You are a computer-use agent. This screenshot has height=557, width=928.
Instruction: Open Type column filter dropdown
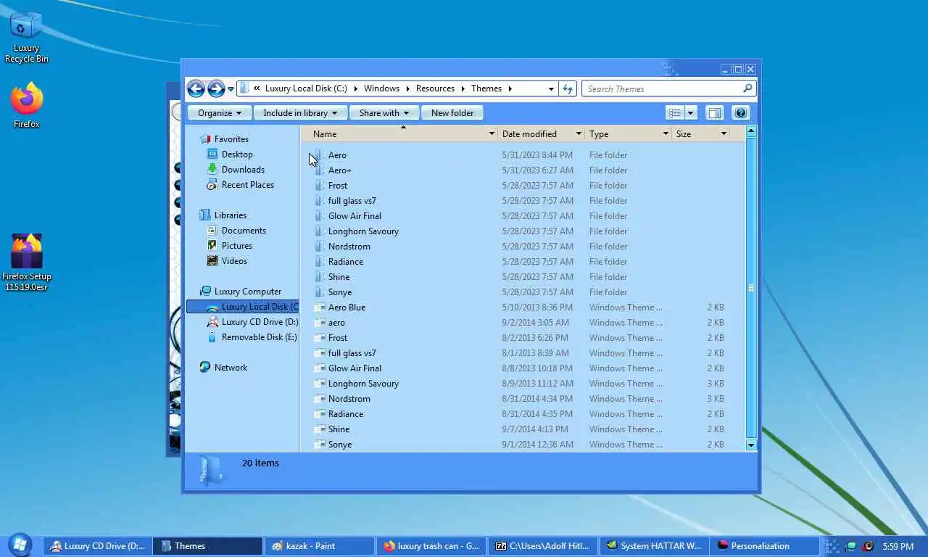point(666,134)
